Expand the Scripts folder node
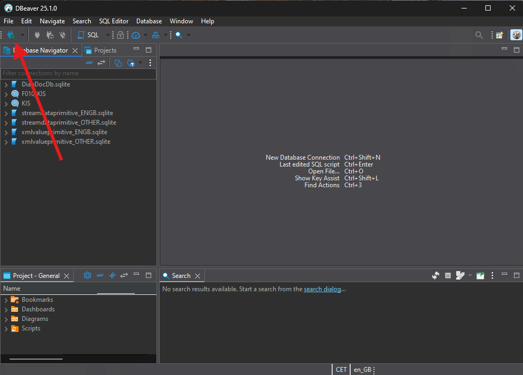 coord(6,329)
